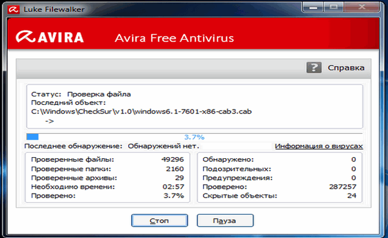Click the Проверено value 287257
The height and width of the screenshot is (238, 388).
(343, 187)
